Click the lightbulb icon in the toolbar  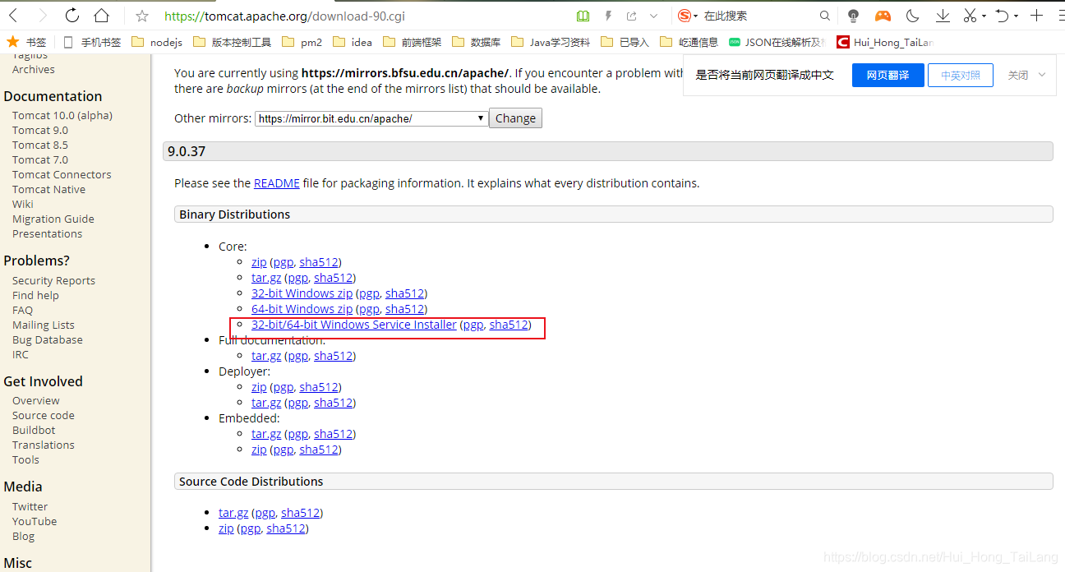[x=853, y=16]
